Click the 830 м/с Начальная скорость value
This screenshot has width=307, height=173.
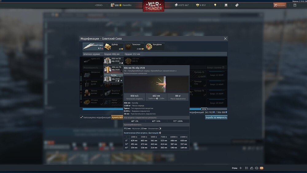[134, 97]
